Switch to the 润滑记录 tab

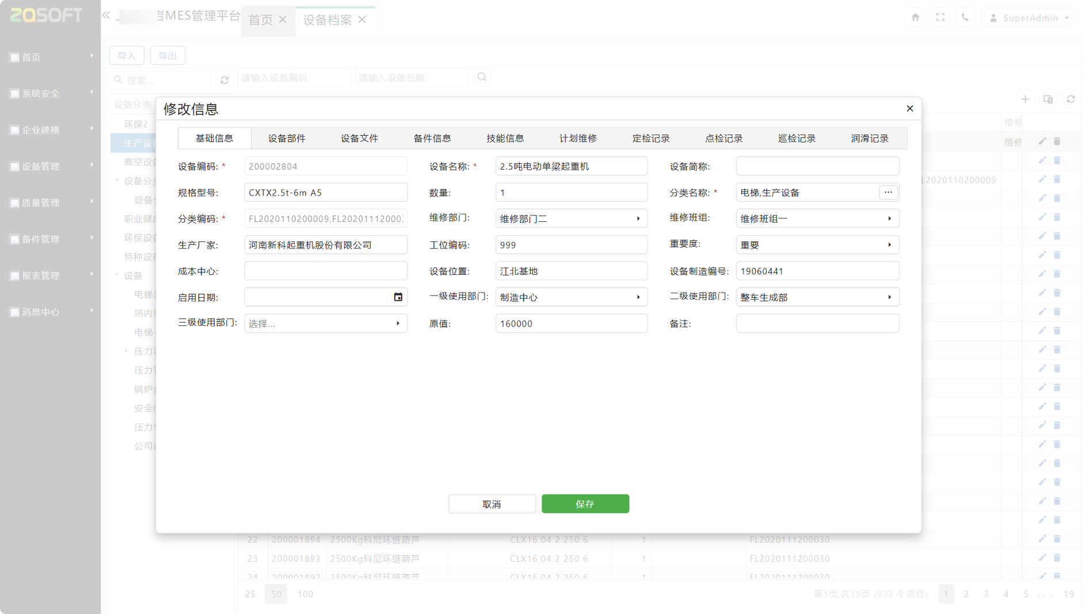tap(869, 139)
